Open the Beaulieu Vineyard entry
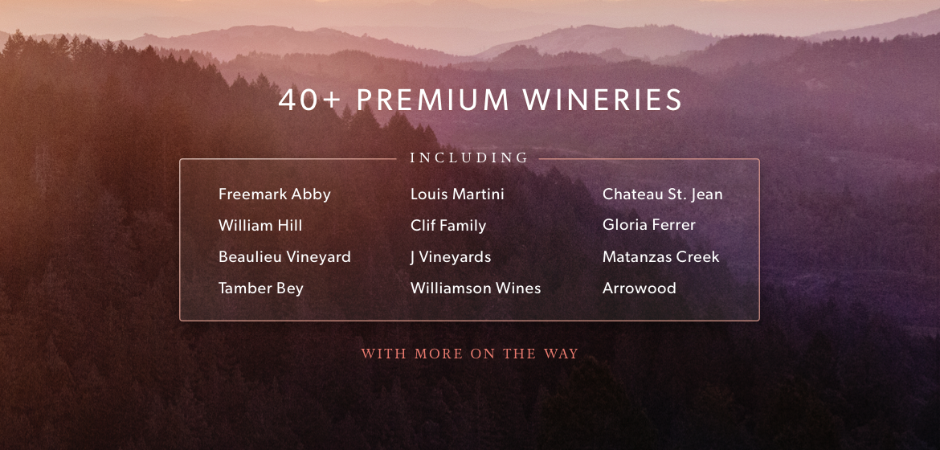Viewport: 940px width, 450px height. [x=284, y=257]
